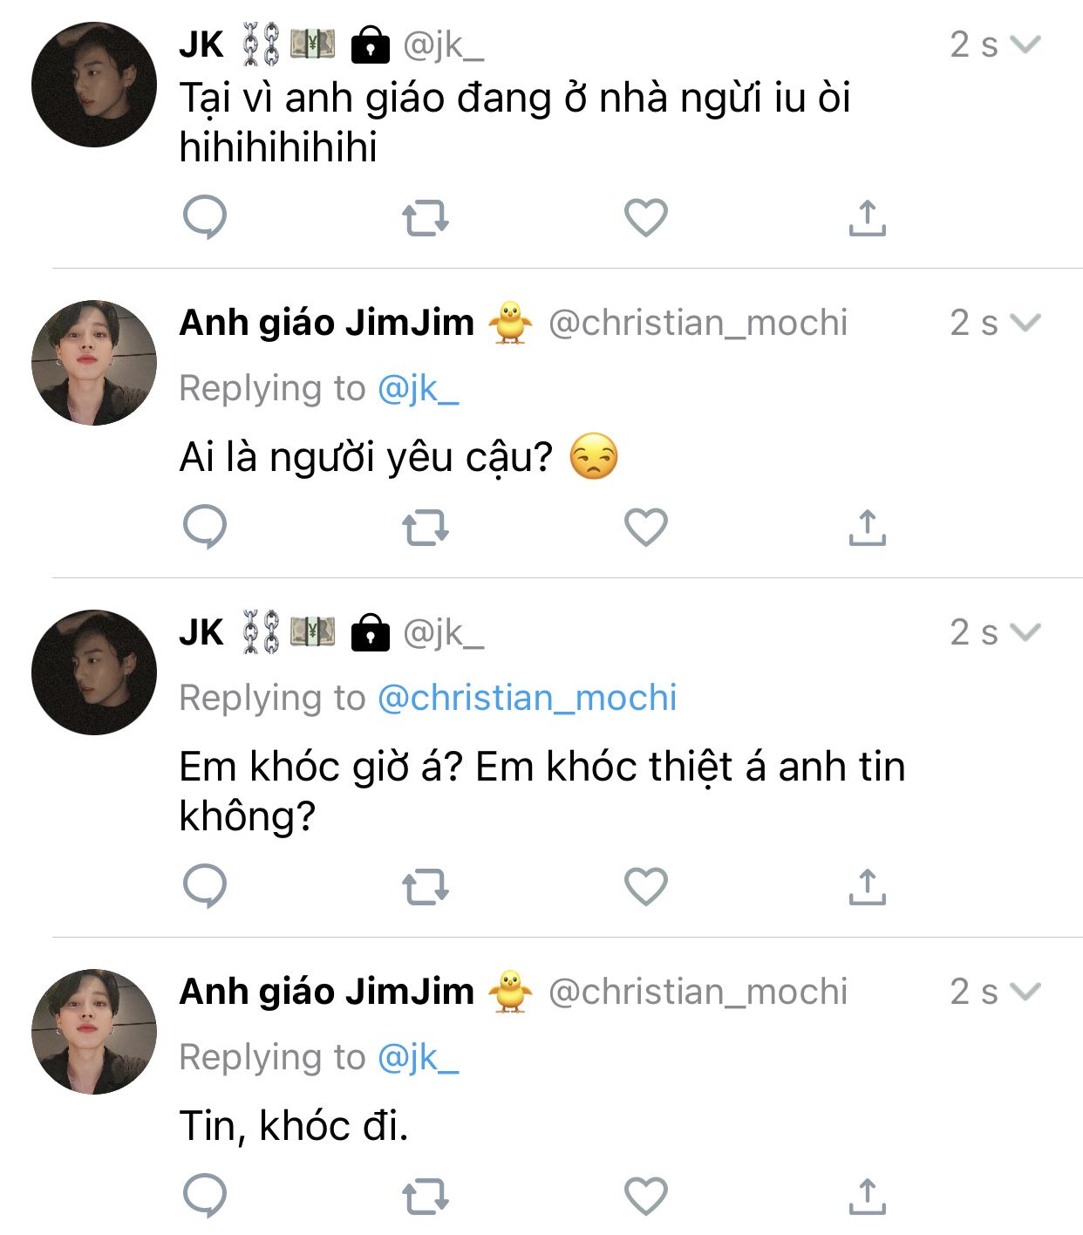Reply to the 'Tin, khóc đi.' tweet
The image size is (1083, 1235).
(x=205, y=1196)
